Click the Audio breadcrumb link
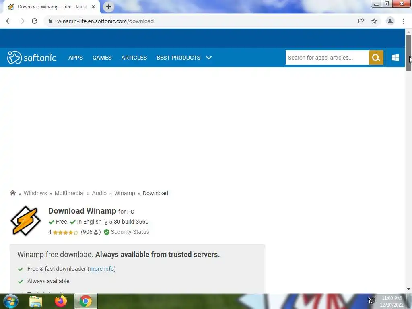Screen dimensions: 412x309 99,193
